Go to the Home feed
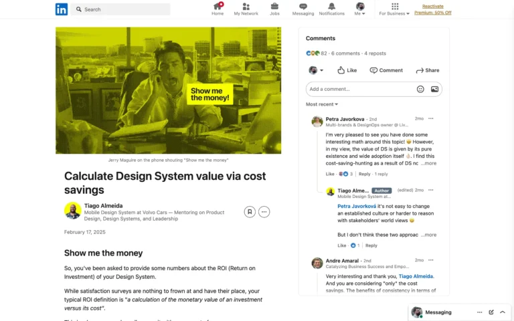 click(218, 9)
